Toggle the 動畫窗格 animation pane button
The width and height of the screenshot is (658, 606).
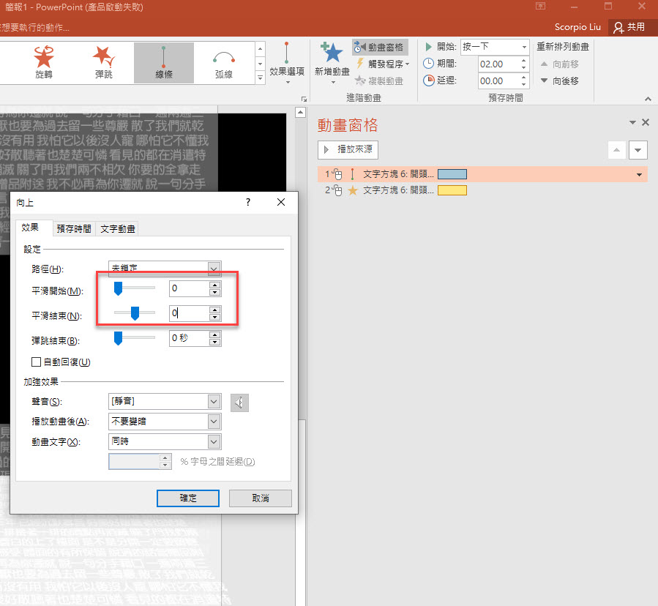click(379, 47)
